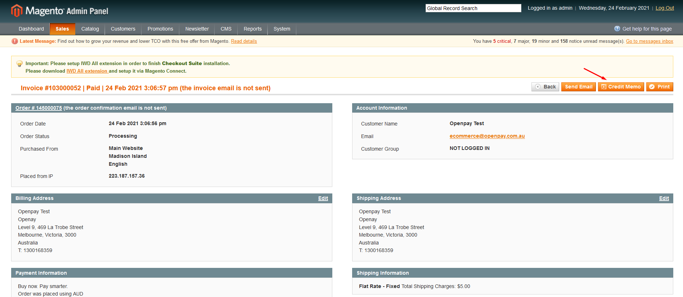
Task: Click the help question mark icon
Action: (617, 29)
